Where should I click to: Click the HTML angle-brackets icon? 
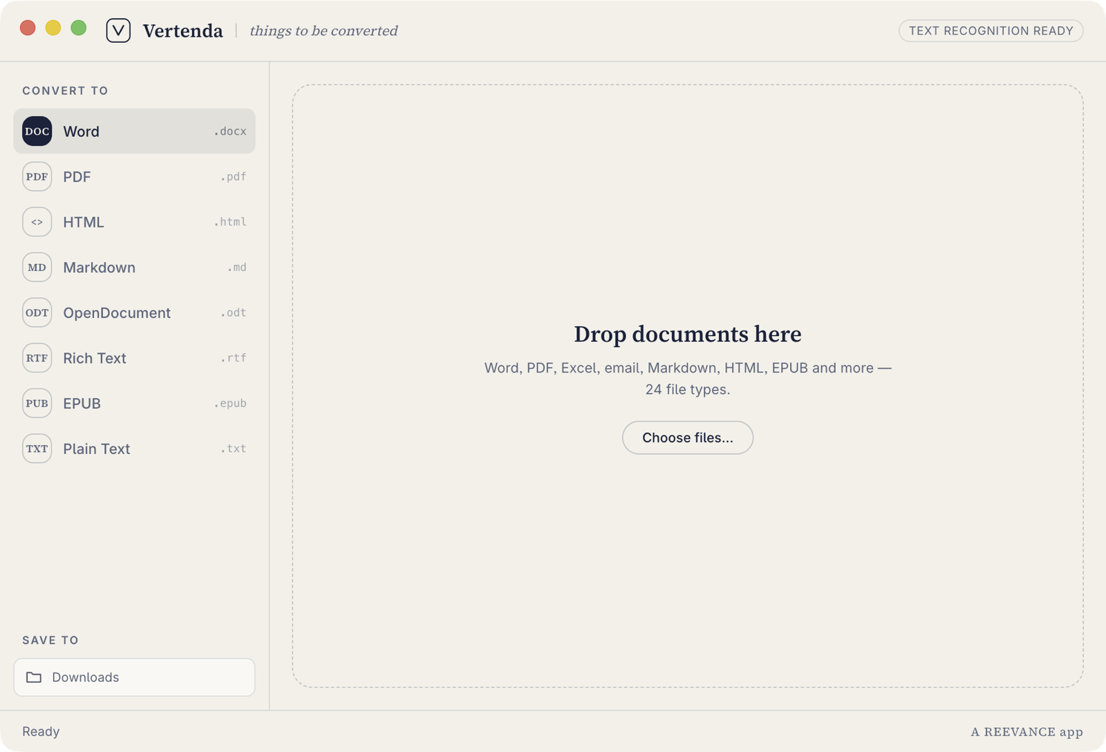(x=37, y=222)
